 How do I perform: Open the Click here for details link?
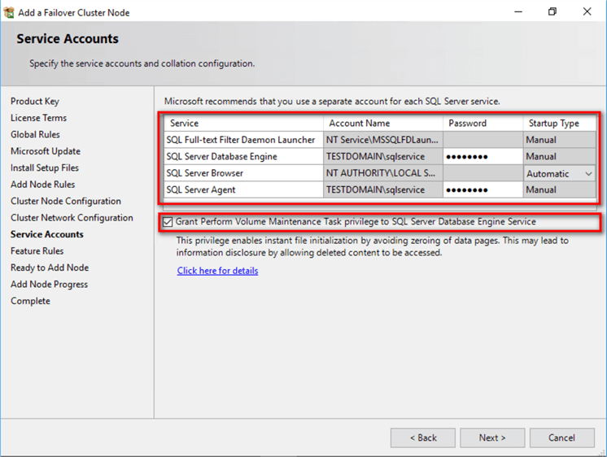coord(217,271)
